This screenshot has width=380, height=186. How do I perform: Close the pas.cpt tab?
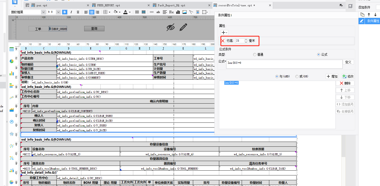pyautogui.click(x=88, y=5)
